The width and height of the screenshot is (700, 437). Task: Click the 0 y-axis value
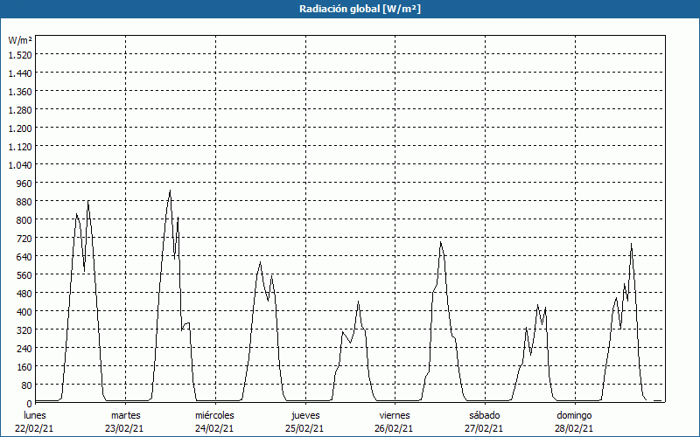(30, 404)
